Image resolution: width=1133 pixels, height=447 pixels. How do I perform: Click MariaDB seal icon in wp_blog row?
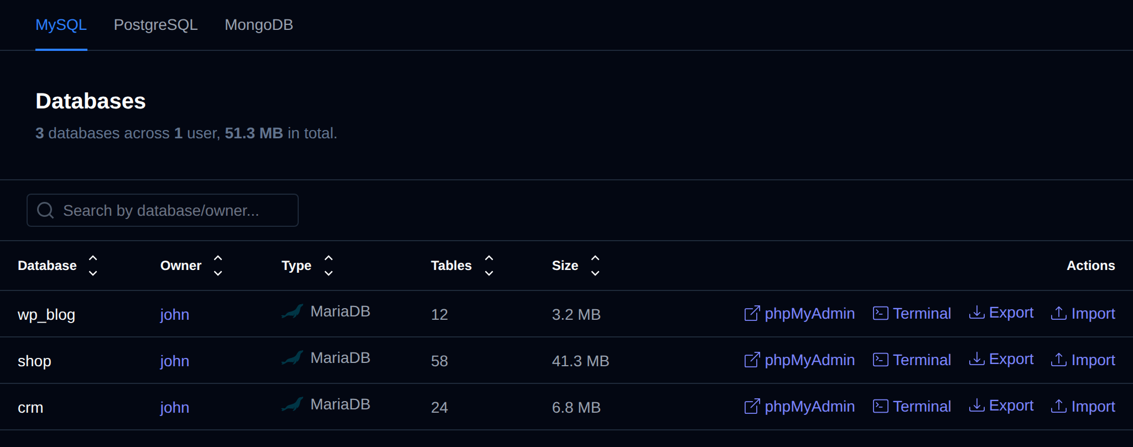293,311
